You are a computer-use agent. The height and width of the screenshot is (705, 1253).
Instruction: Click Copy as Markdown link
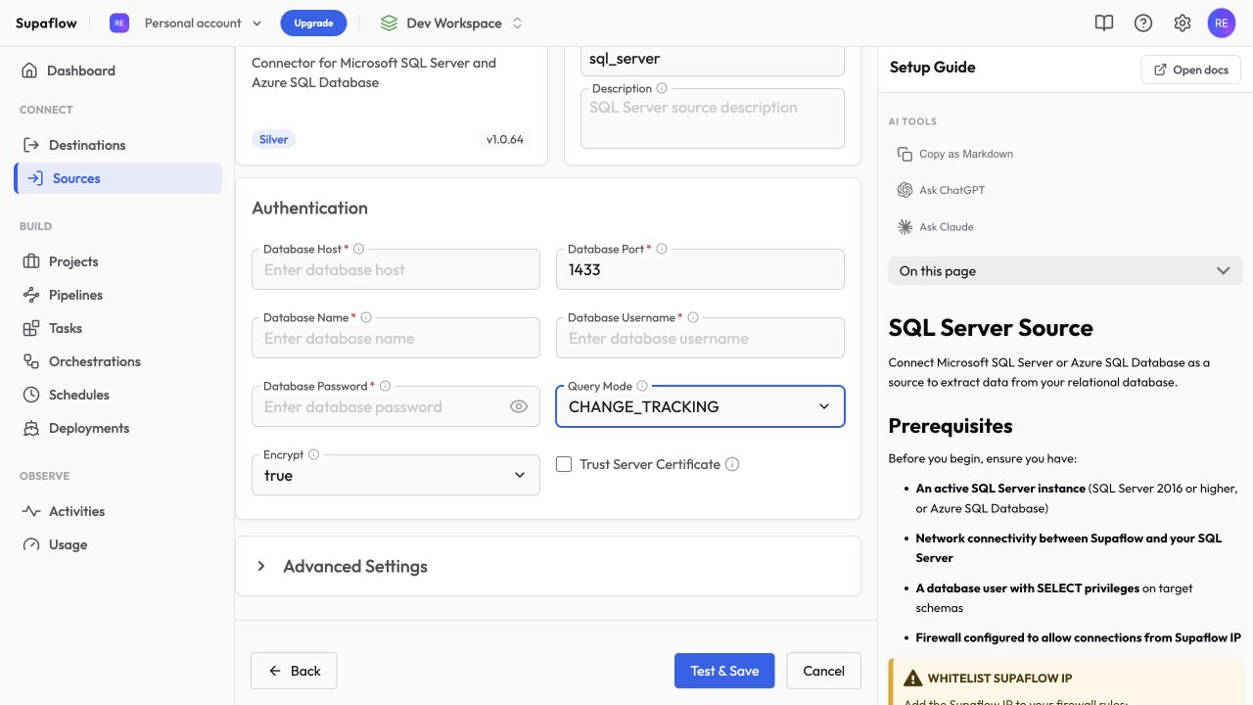pyautogui.click(x=966, y=154)
